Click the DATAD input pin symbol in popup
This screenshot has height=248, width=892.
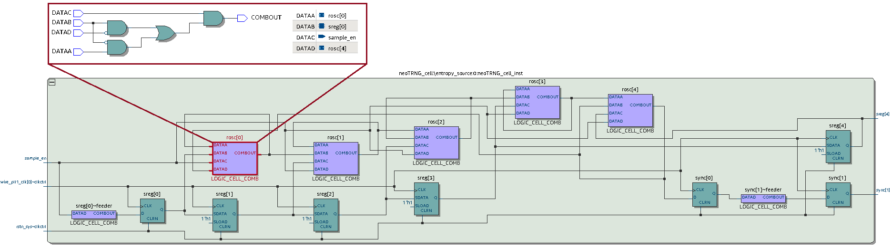click(x=79, y=33)
